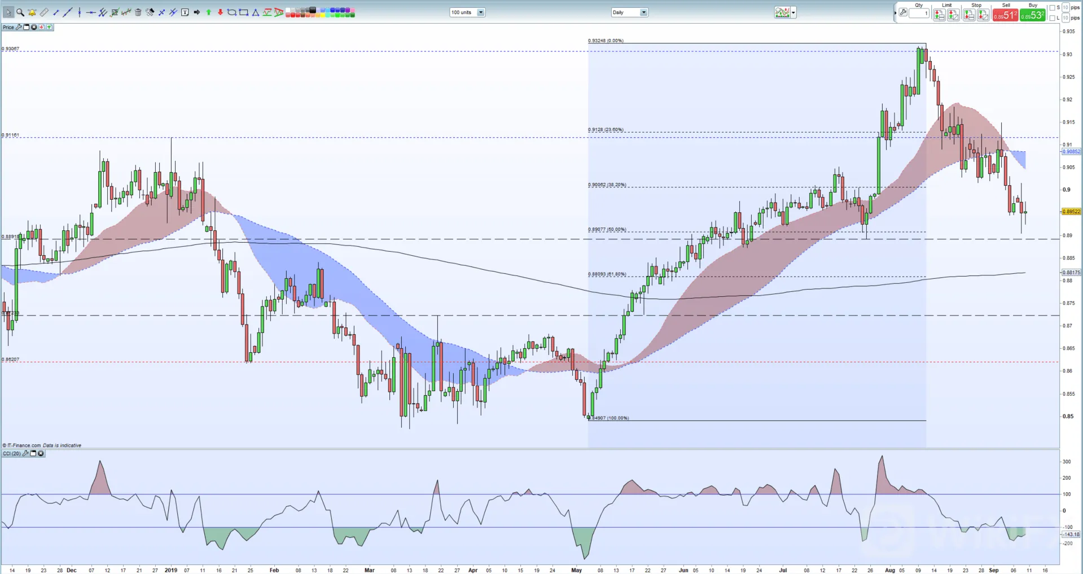Click the second Stop order button

point(983,15)
